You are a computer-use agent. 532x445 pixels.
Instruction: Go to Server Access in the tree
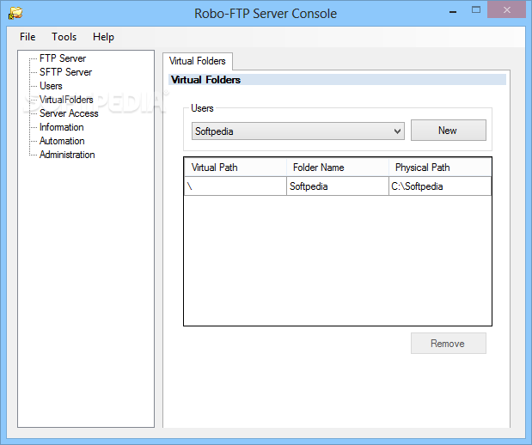coord(69,113)
